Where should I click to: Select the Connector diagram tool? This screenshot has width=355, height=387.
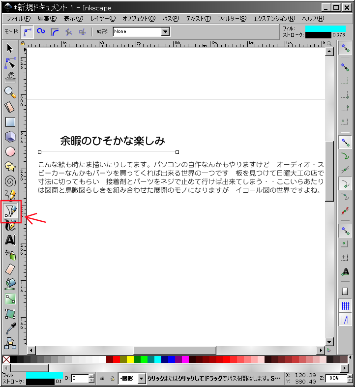10,343
